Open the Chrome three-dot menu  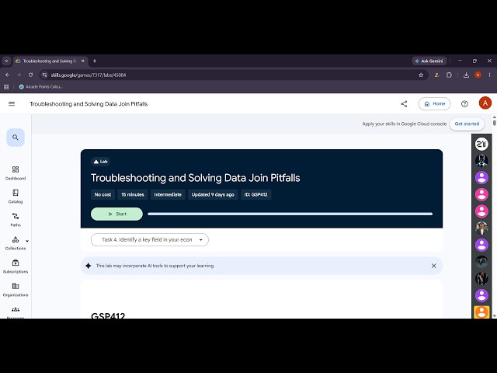489,75
